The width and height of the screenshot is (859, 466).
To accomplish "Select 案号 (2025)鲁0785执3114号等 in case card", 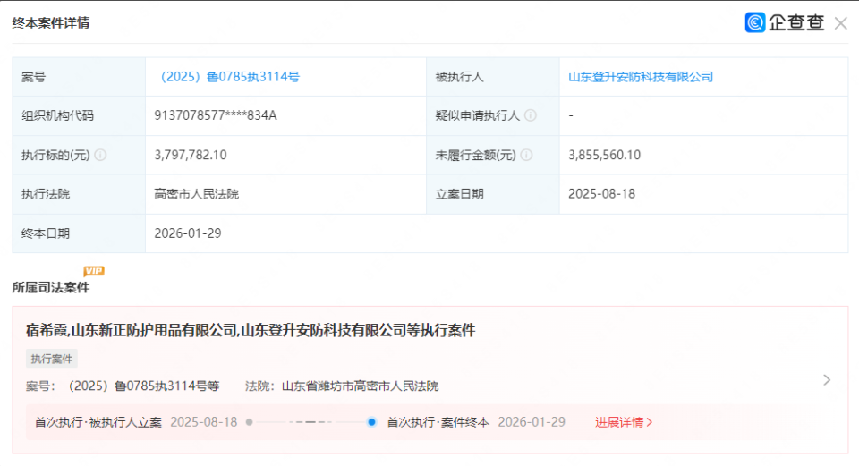I will coord(123,386).
